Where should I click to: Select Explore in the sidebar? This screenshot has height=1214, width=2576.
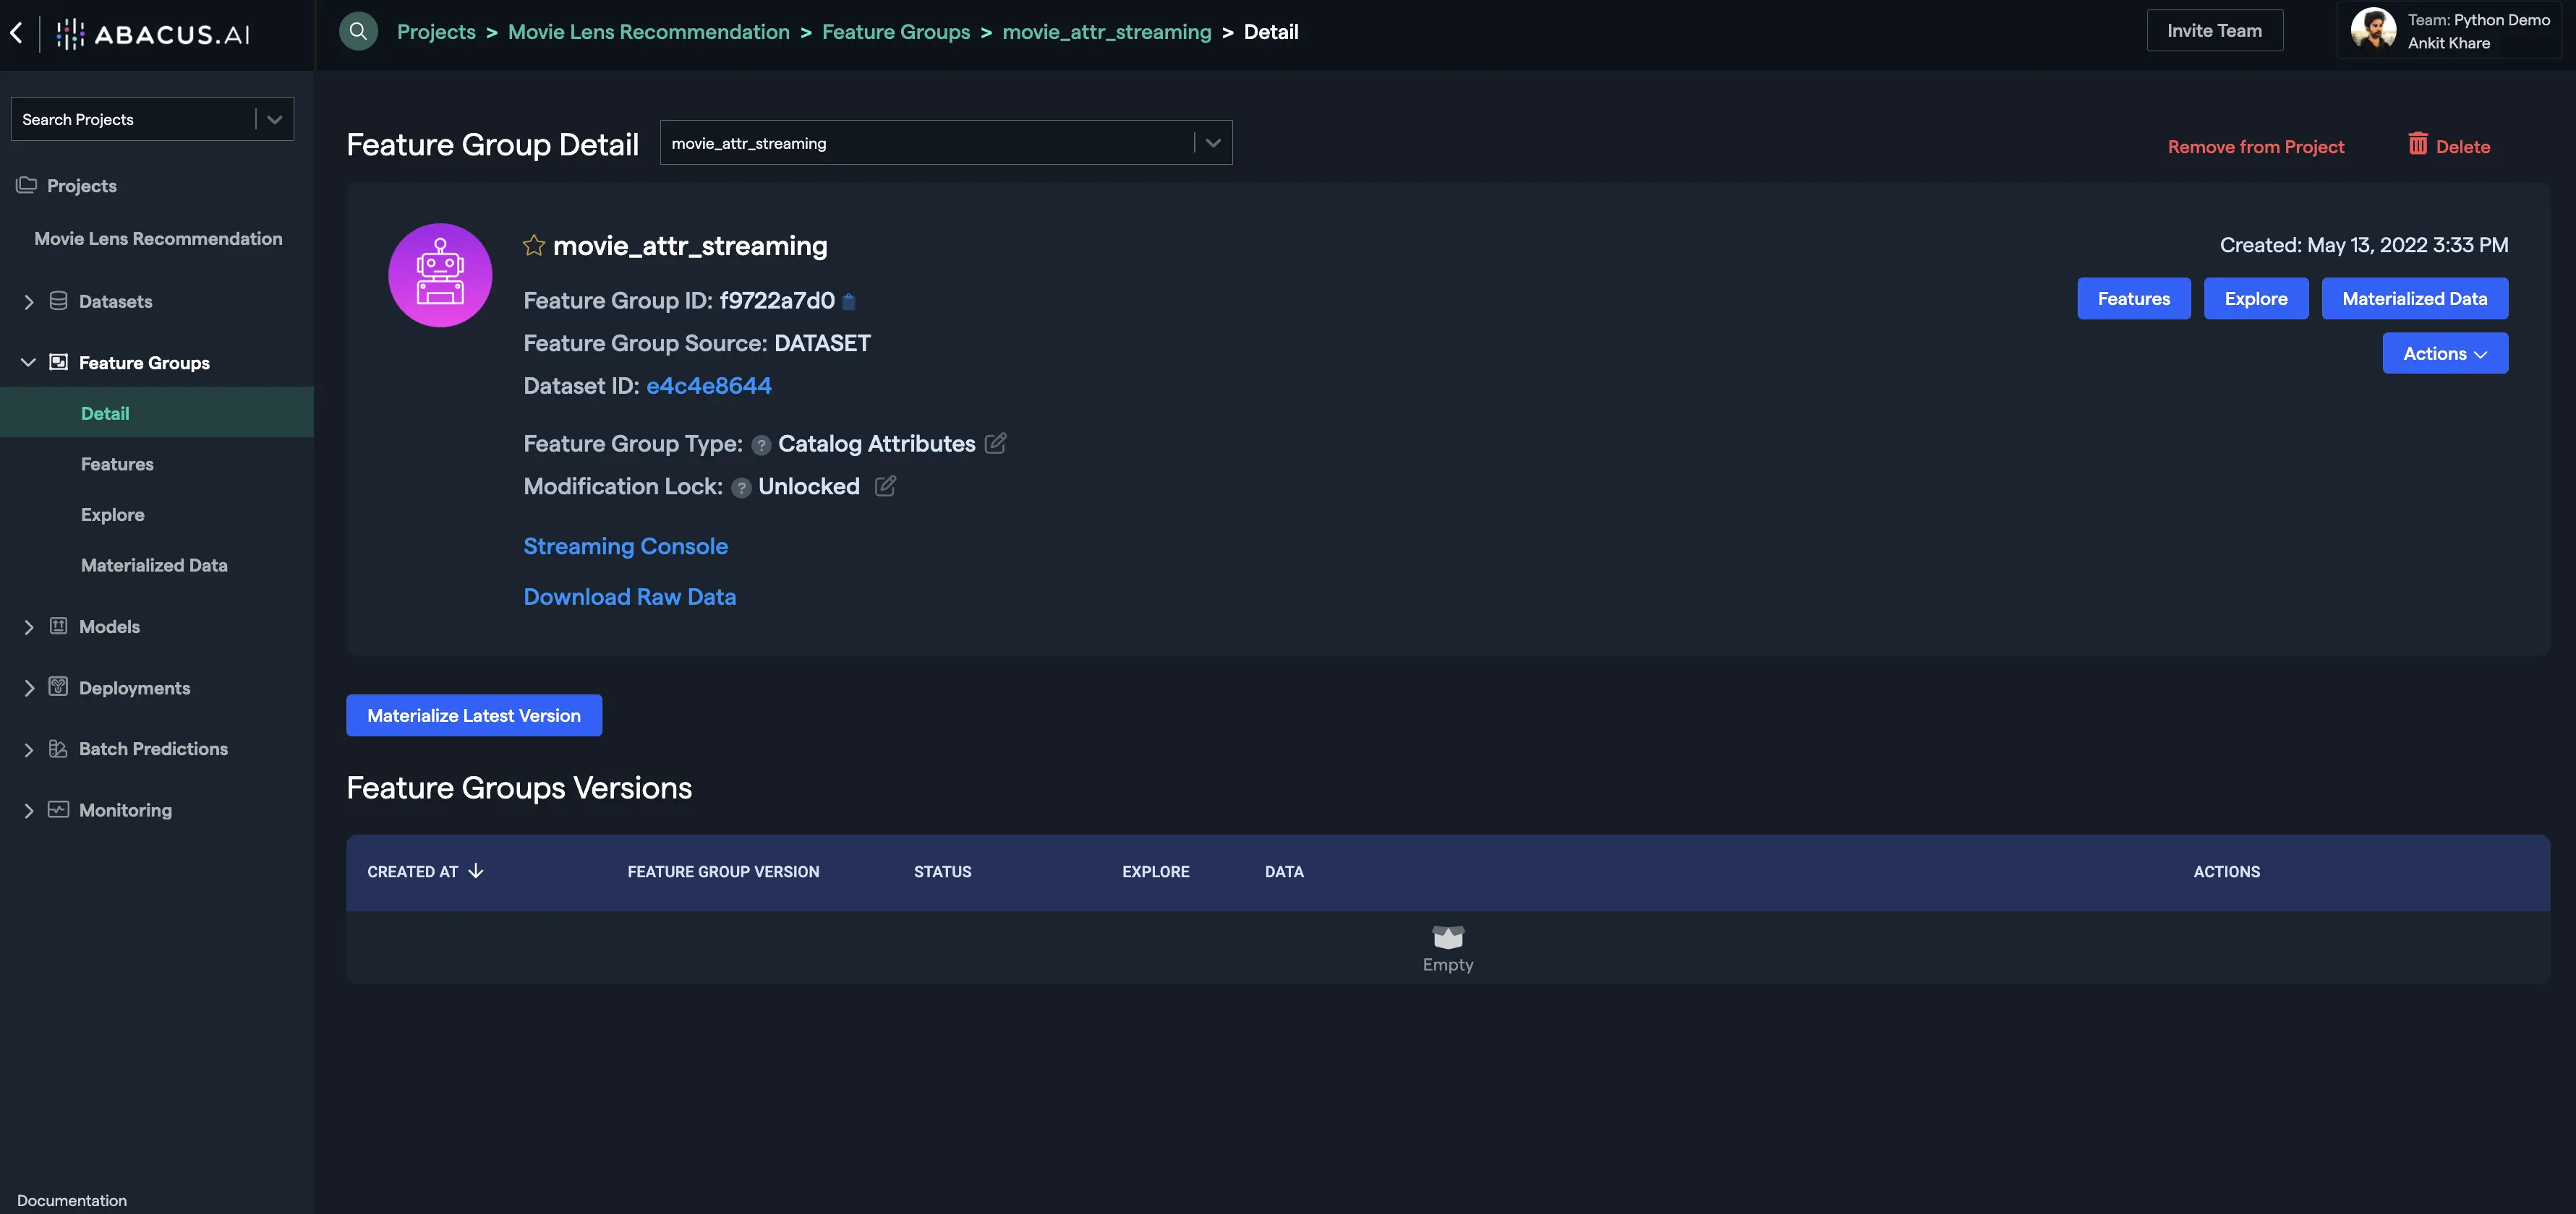pyautogui.click(x=112, y=515)
